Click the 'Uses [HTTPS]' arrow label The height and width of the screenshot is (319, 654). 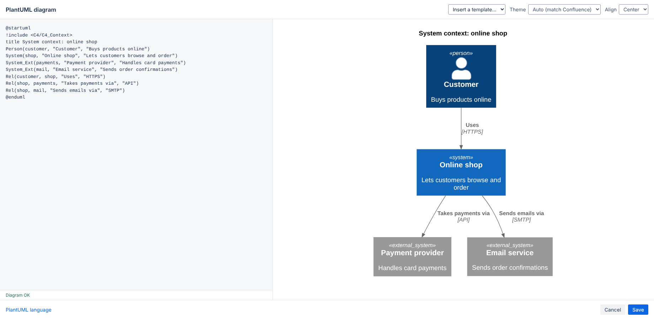tap(472, 128)
